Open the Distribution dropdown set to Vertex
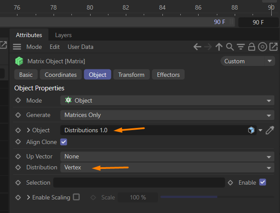 [x=167, y=167]
